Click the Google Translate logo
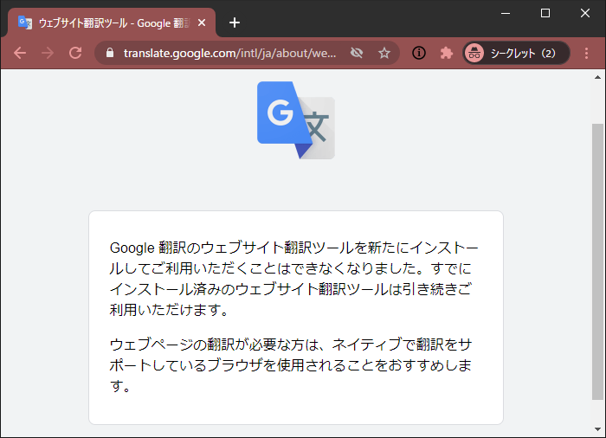The width and height of the screenshot is (606, 438). [x=295, y=119]
